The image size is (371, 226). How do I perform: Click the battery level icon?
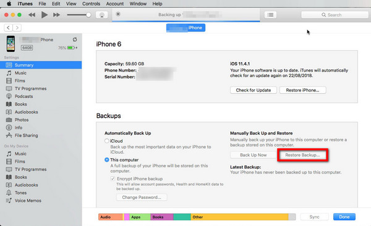click(x=72, y=48)
